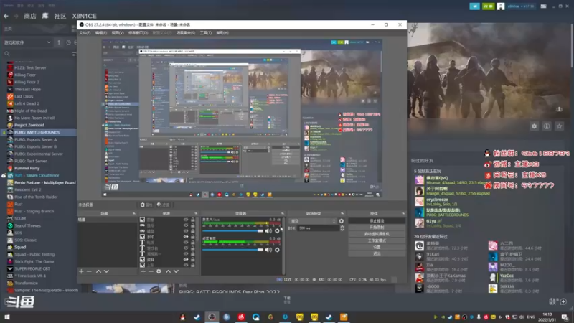The image size is (574, 323).
Task: Select Sea of Thieves in the Steam library list
Action: (27, 225)
